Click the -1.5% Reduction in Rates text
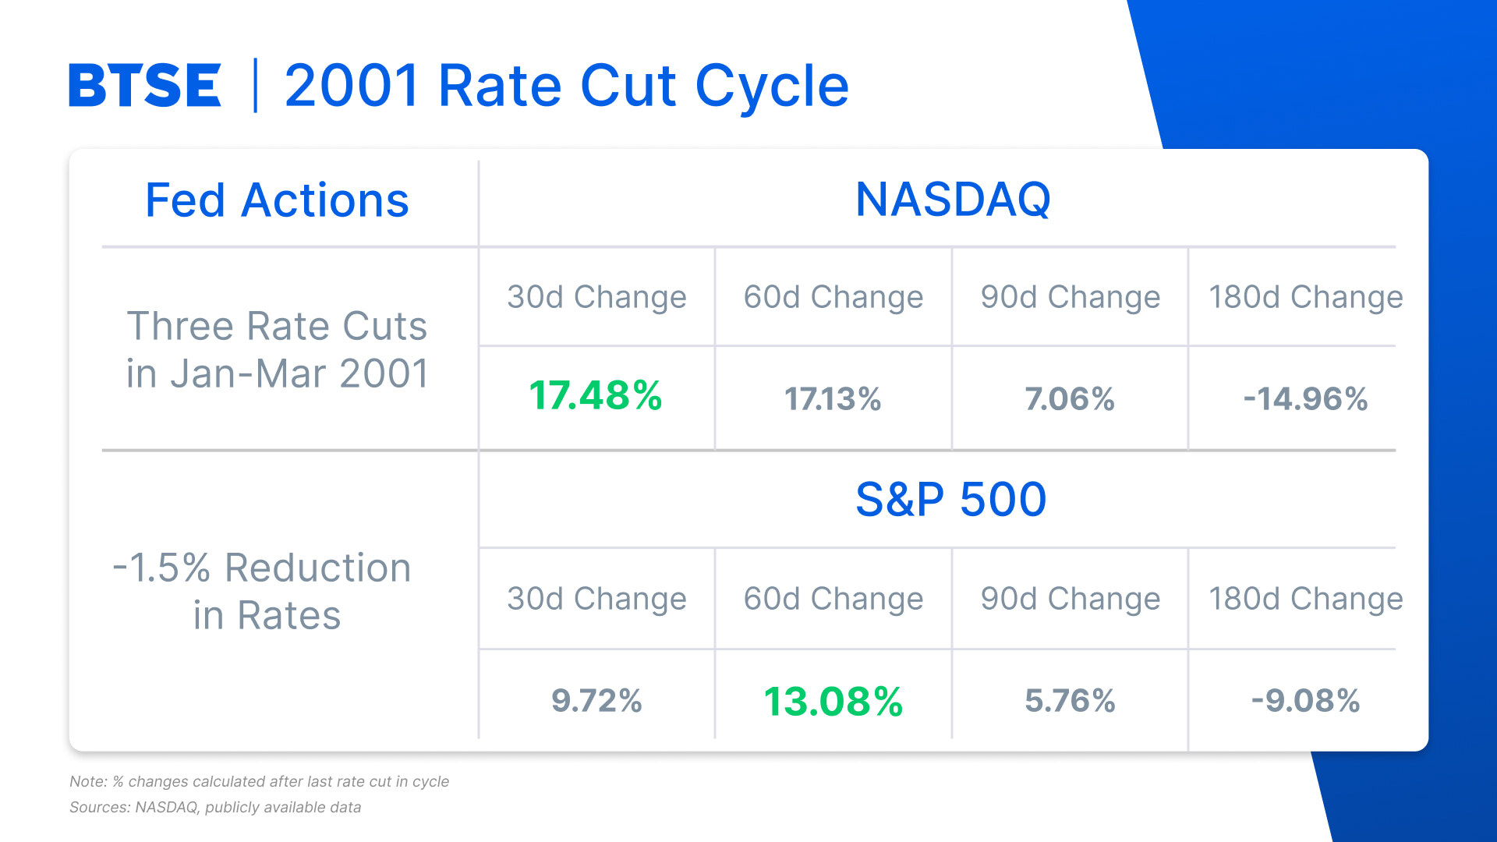1497x842 pixels. (263, 591)
